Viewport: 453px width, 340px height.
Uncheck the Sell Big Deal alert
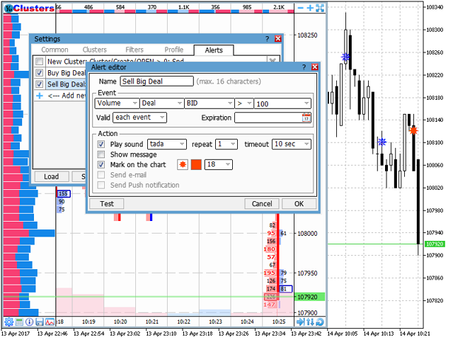pos(40,84)
